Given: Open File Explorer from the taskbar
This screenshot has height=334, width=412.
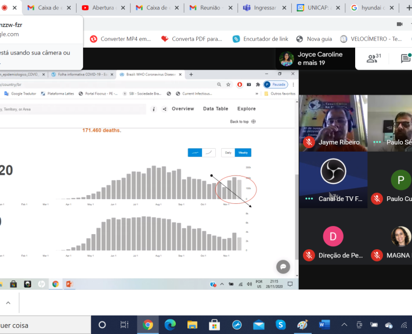Looking at the screenshot, I should [192, 325].
